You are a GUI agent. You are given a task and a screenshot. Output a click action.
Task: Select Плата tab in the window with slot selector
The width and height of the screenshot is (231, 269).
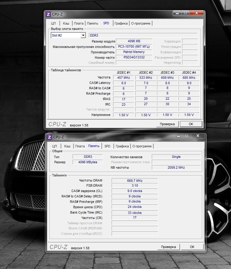79,23
